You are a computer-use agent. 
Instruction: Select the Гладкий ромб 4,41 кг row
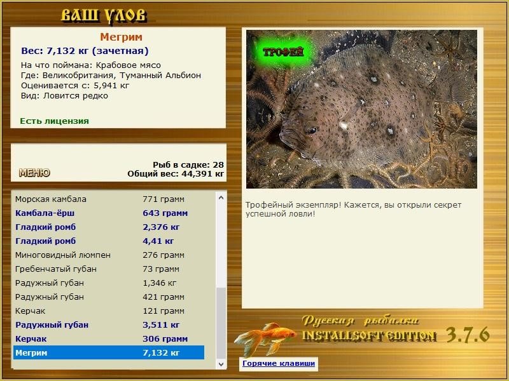[109, 241]
